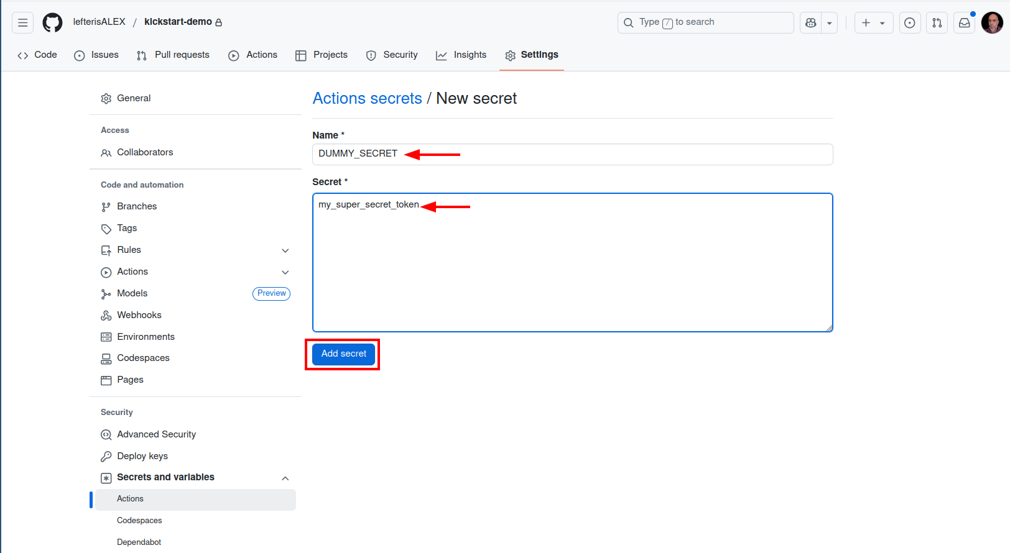1010x553 pixels.
Task: Click the Tags icon in sidebar
Action: [x=106, y=229]
